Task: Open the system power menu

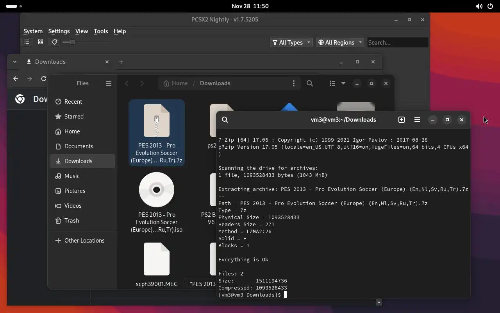Action: (490, 6)
